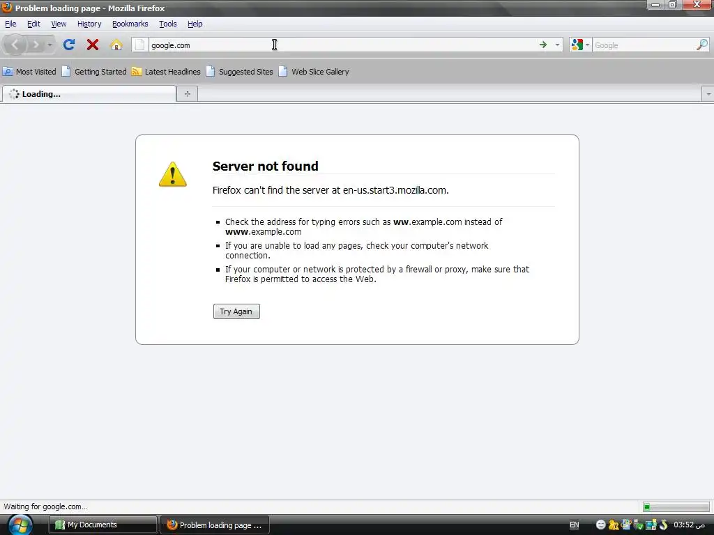This screenshot has width=714, height=535.
Task: Click the browser Back arrow button
Action: 15,45
